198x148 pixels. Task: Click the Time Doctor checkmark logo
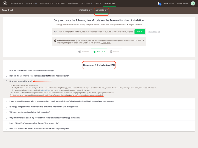tap(5, 4)
